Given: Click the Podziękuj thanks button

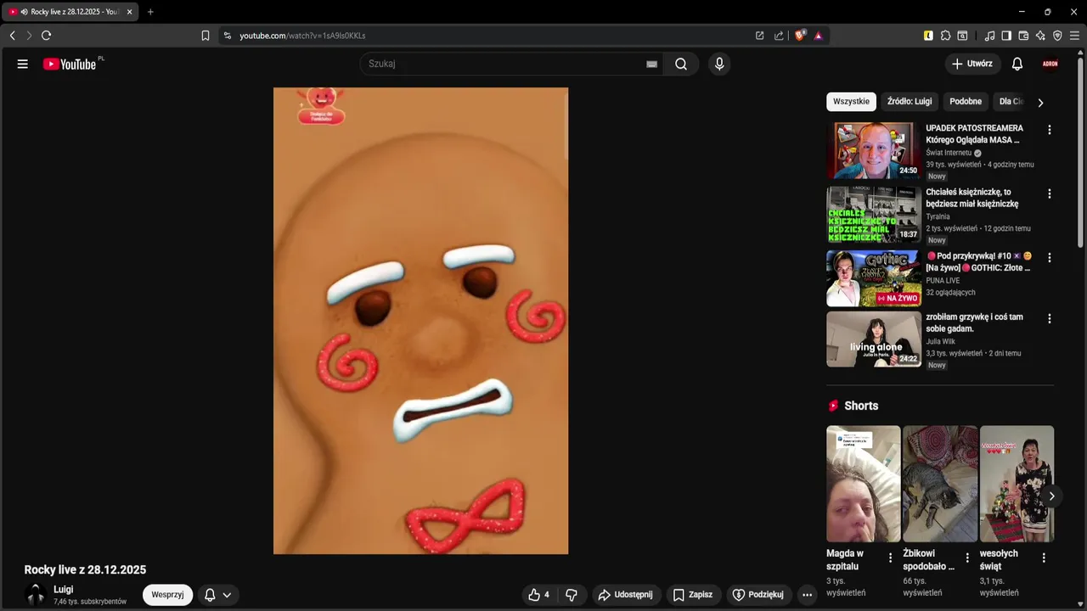Looking at the screenshot, I should pos(758,595).
